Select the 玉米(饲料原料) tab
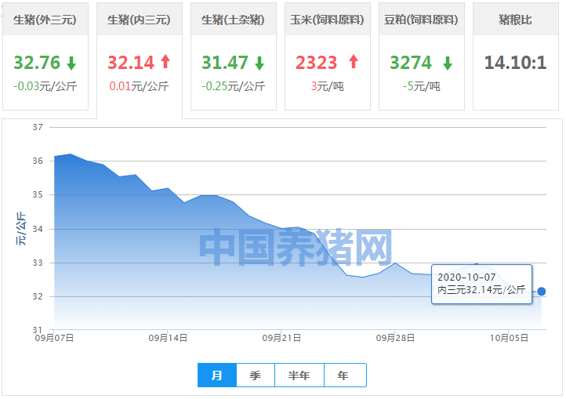566x399 pixels. click(x=328, y=20)
